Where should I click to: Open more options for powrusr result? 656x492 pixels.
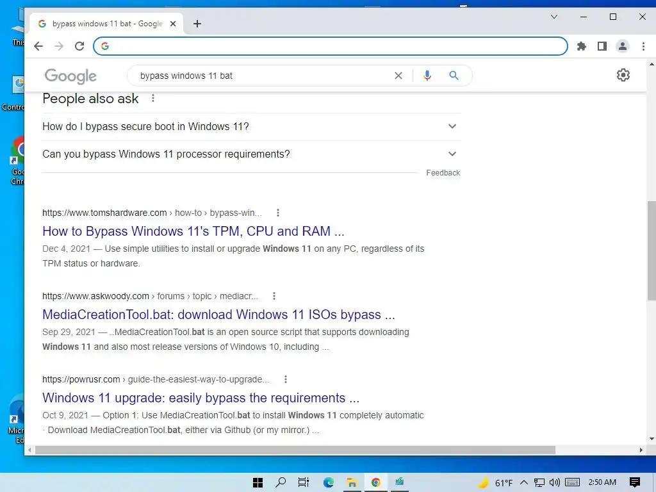(x=286, y=379)
